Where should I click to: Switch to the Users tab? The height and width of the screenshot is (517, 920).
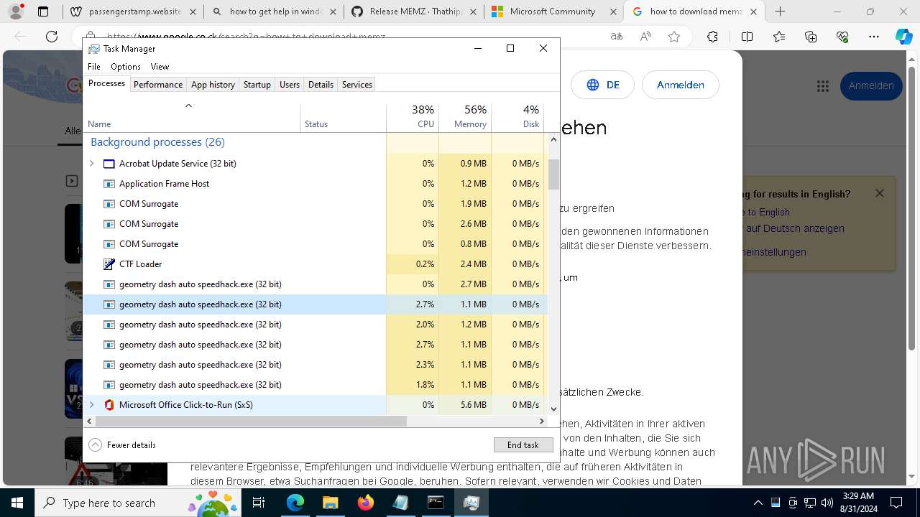290,85
